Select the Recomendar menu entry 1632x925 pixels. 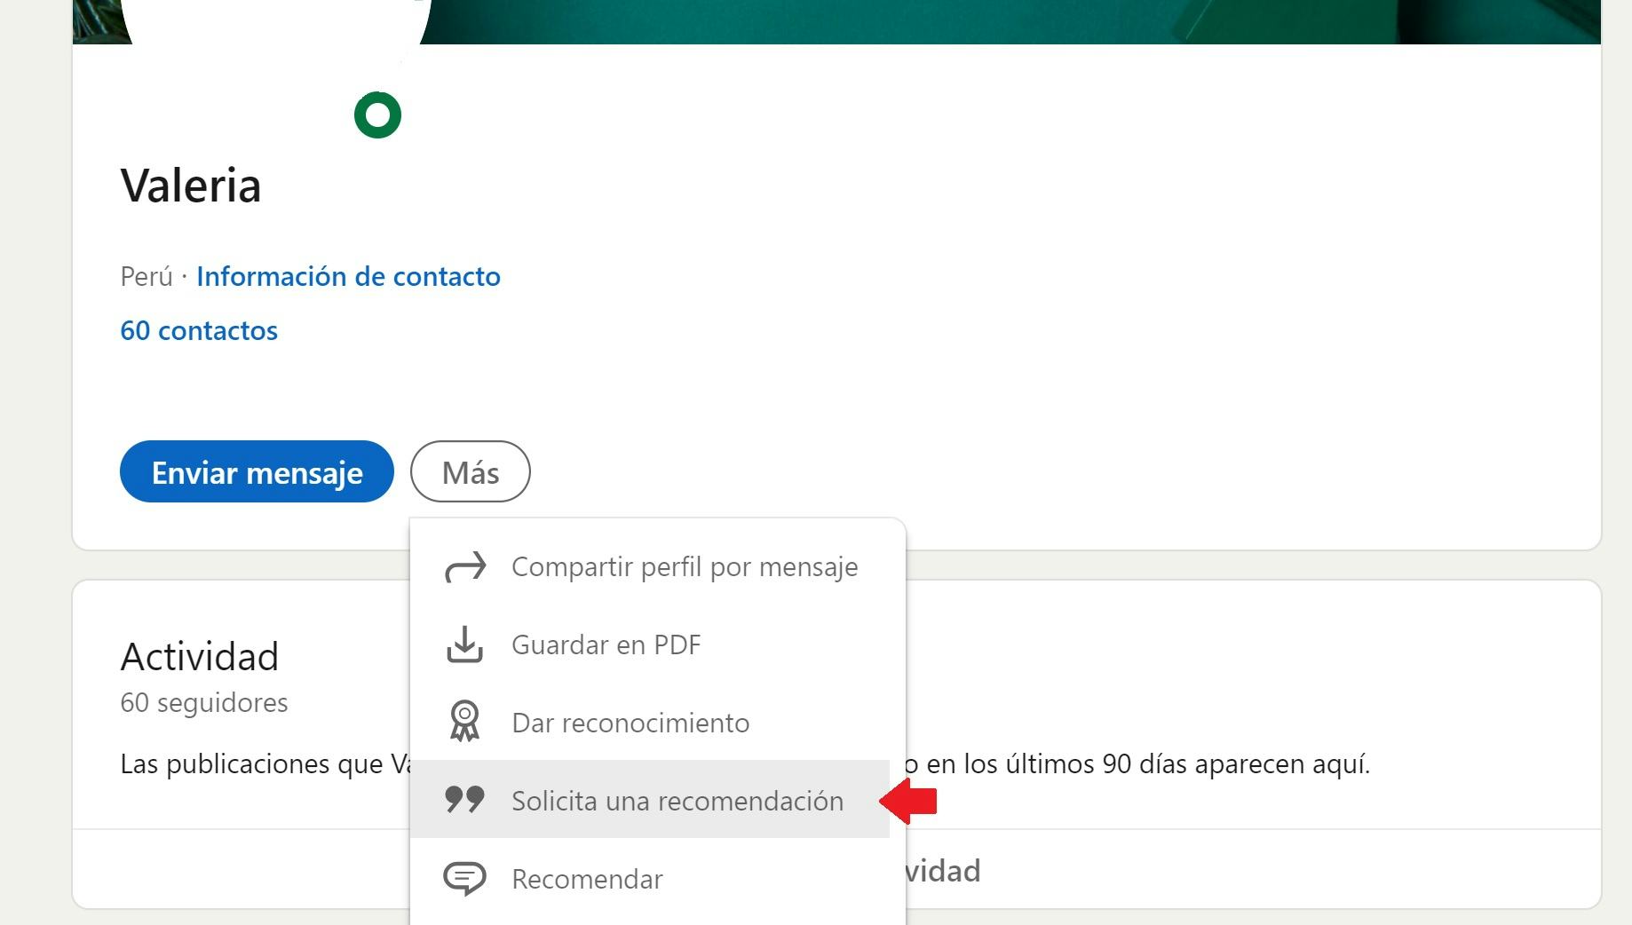[586, 878]
